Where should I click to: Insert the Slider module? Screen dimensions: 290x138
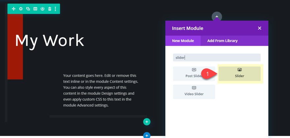240,73
